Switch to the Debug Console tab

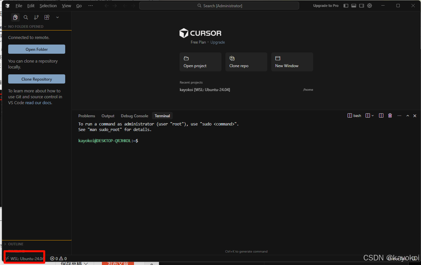pos(135,116)
